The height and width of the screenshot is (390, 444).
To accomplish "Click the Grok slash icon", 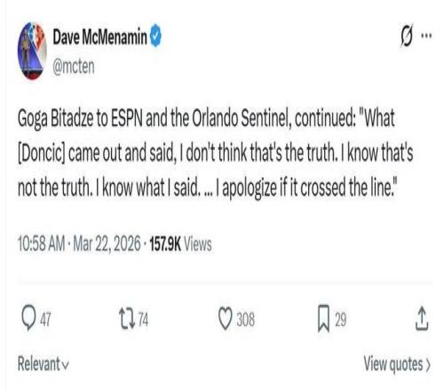I will tap(407, 37).
